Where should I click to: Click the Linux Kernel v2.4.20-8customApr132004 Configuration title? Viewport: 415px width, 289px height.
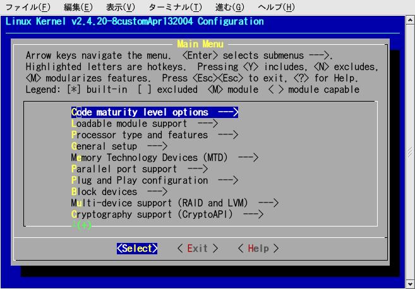coord(135,21)
